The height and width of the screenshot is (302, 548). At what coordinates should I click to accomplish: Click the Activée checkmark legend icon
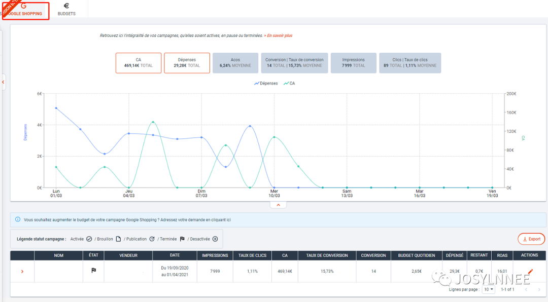point(89,239)
